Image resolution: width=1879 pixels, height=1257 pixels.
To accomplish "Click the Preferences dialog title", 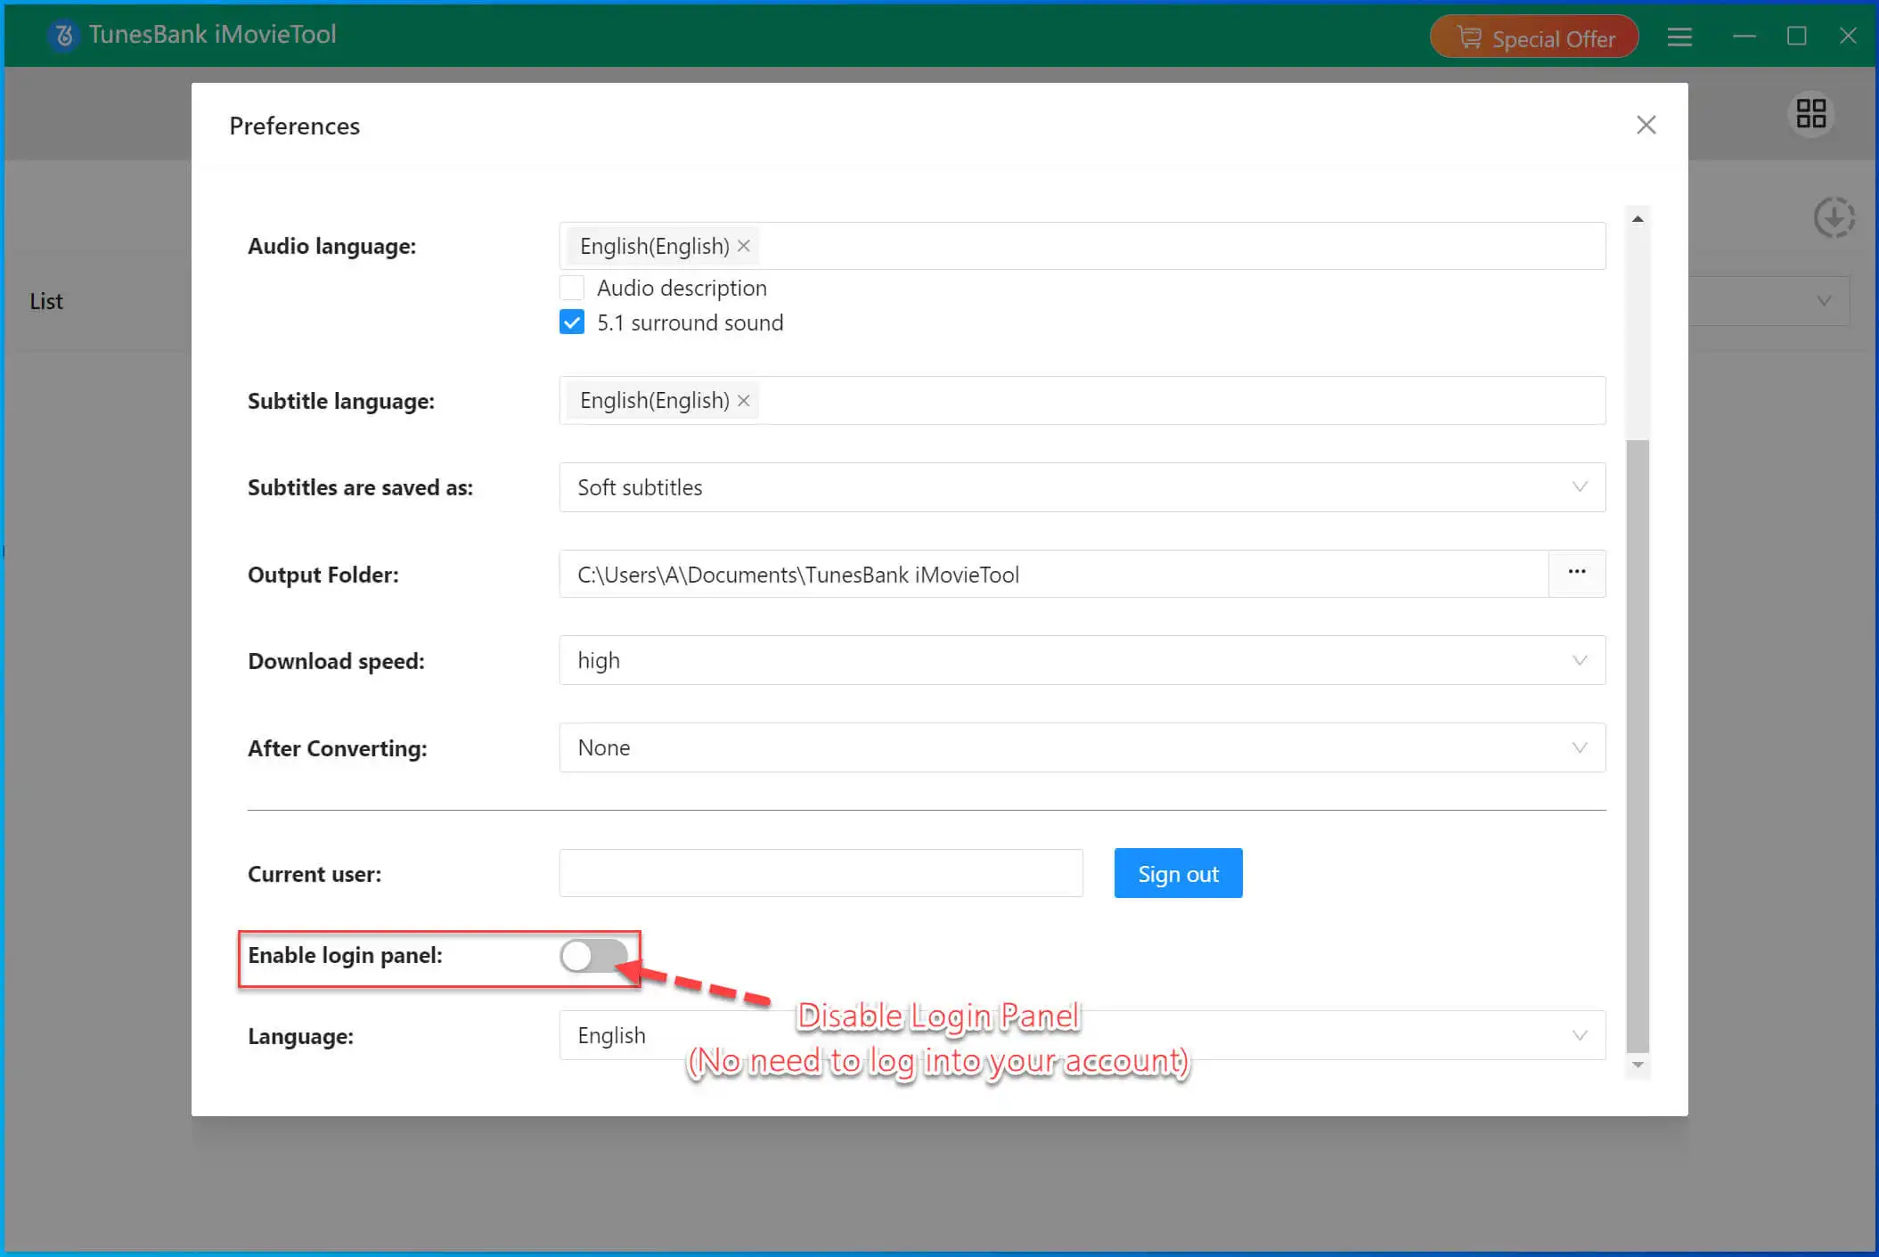I will tap(294, 126).
